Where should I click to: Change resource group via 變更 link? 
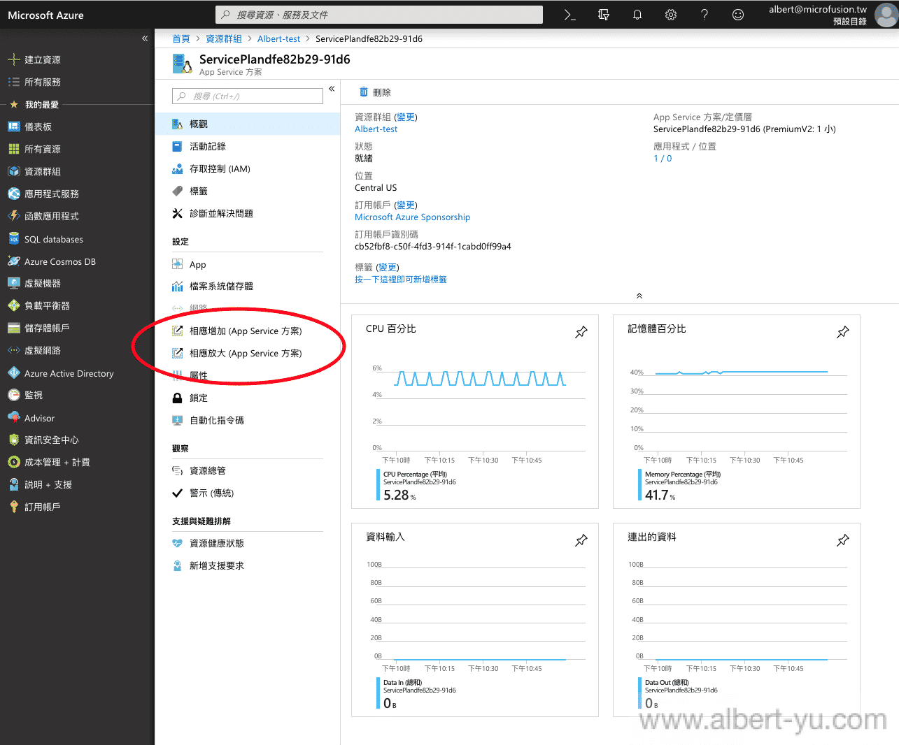click(x=406, y=117)
